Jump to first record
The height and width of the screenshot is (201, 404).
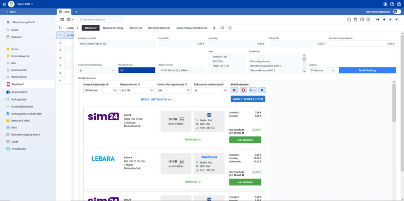[378, 20]
